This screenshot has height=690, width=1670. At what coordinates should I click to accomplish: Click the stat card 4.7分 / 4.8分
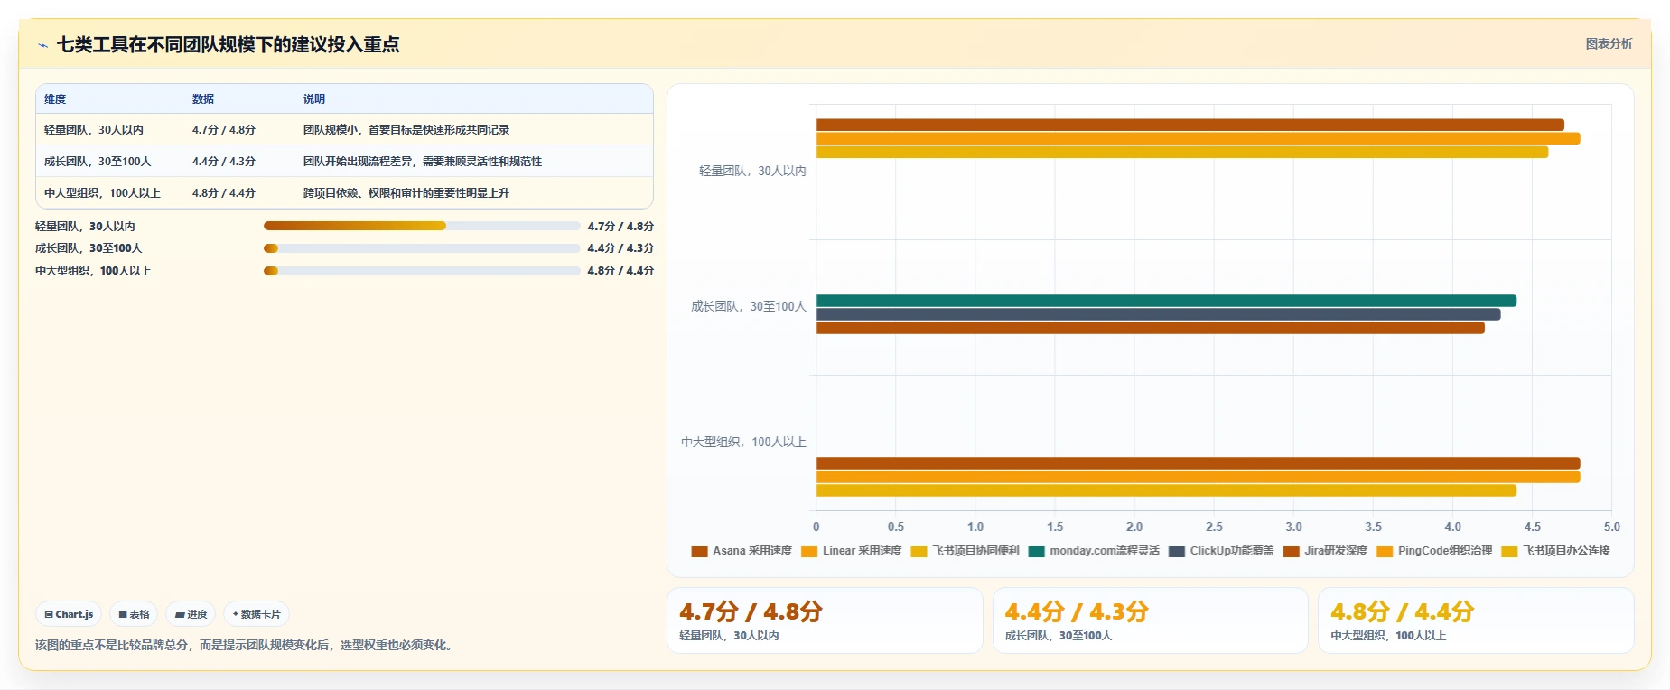tap(825, 620)
